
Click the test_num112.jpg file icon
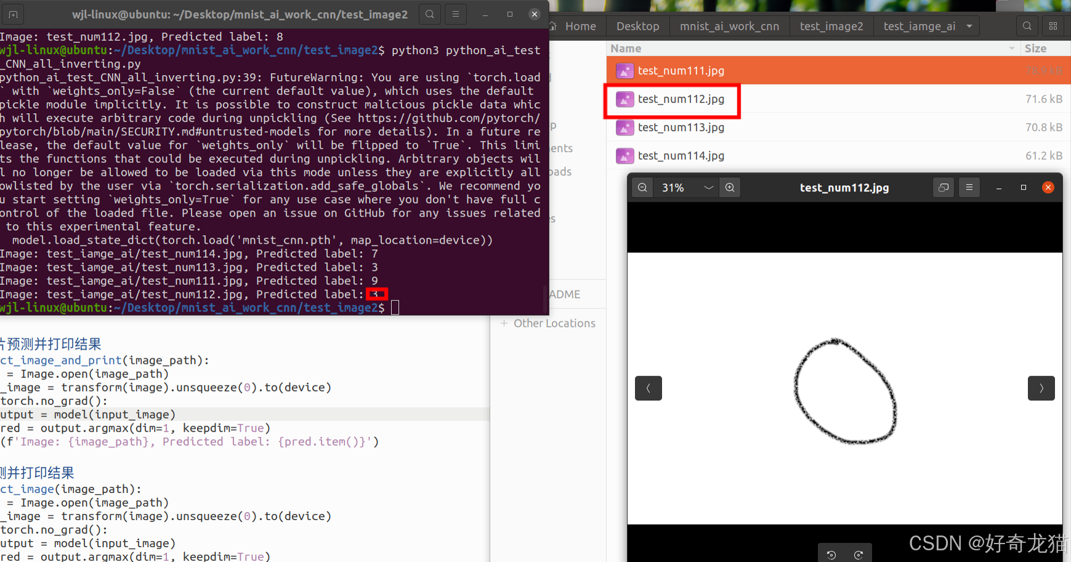624,99
